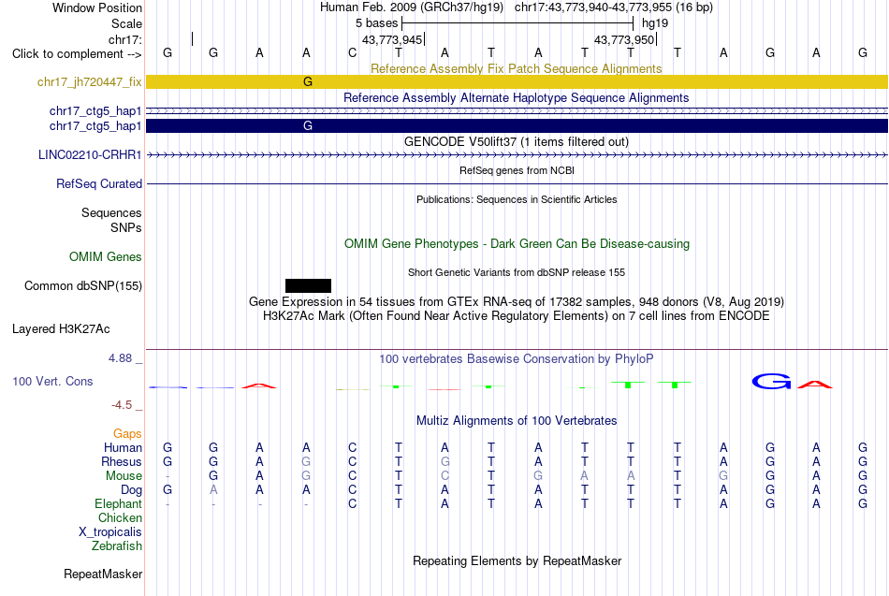The width and height of the screenshot is (889, 596).
Task: Click 'RefSeq genes from NCBI' title
Action: 517,170
